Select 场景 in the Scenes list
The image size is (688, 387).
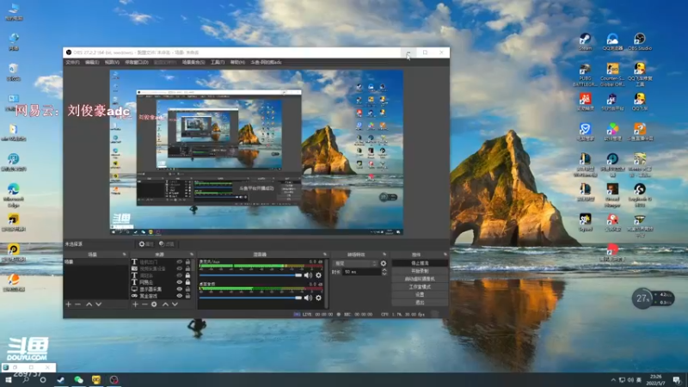tap(96, 262)
